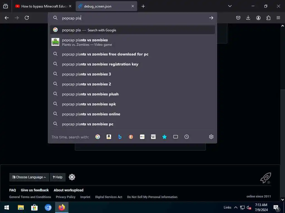Toggle the page theme sun icon
The image size is (285, 213).
pos(72,177)
